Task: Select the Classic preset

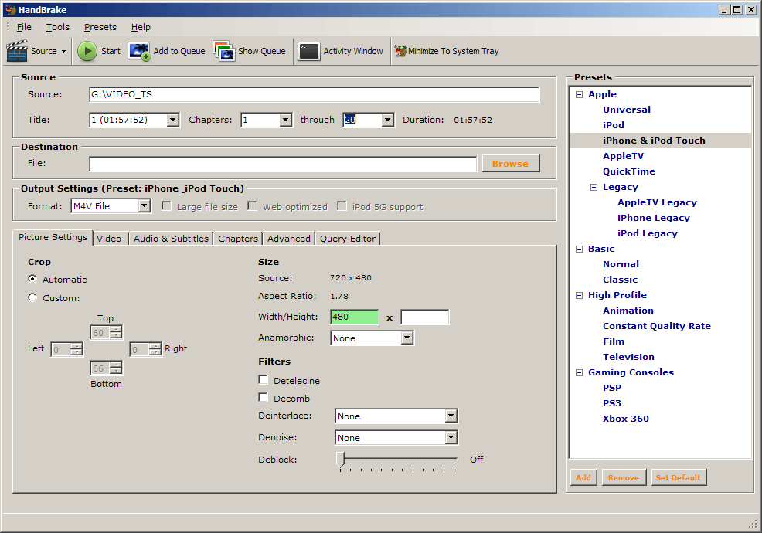Action: (x=620, y=280)
